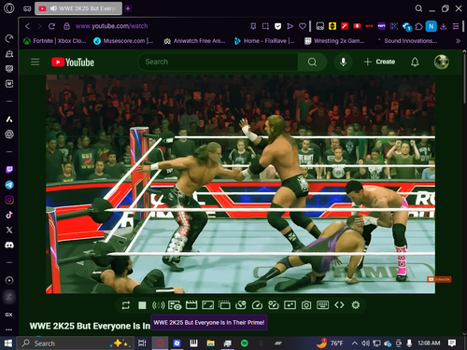
Task: Open the Telegram sidebar panel
Action: coord(9,185)
